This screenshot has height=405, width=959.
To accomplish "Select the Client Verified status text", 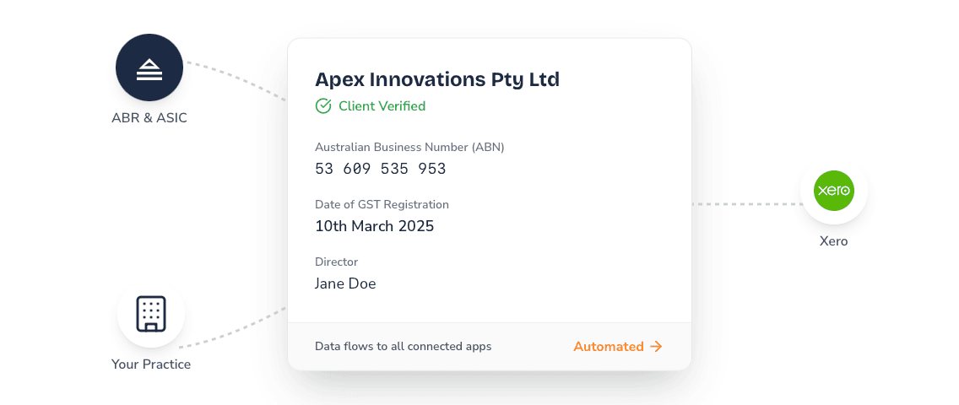I will click(382, 106).
